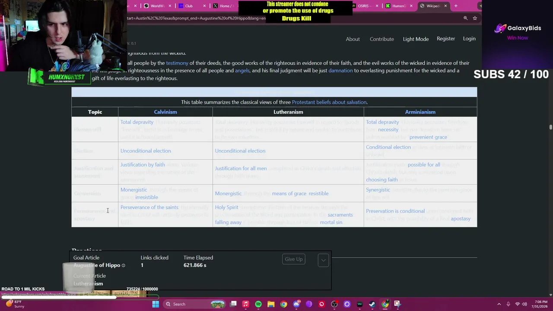
Task: Open the 'resistible' link
Action: (318, 194)
